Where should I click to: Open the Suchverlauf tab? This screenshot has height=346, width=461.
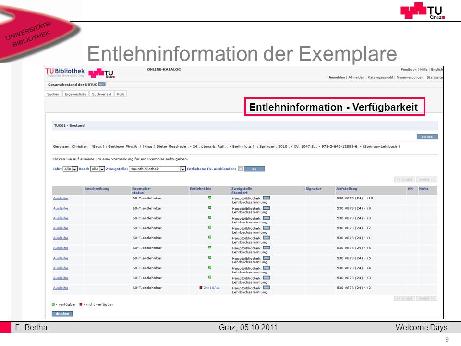click(101, 94)
